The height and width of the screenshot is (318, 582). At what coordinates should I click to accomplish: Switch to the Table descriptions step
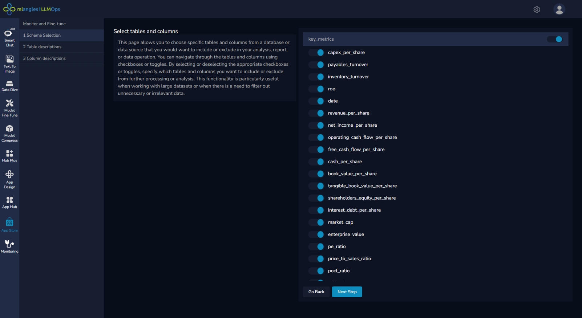tap(42, 47)
